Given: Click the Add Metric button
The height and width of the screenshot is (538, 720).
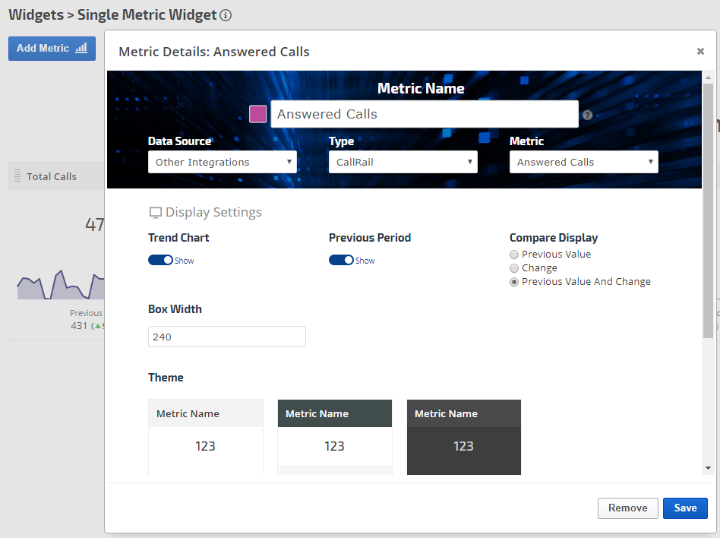Looking at the screenshot, I should [x=52, y=48].
